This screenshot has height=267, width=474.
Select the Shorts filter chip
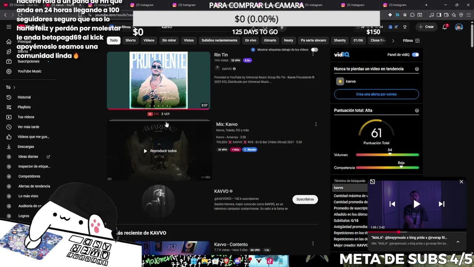(130, 40)
